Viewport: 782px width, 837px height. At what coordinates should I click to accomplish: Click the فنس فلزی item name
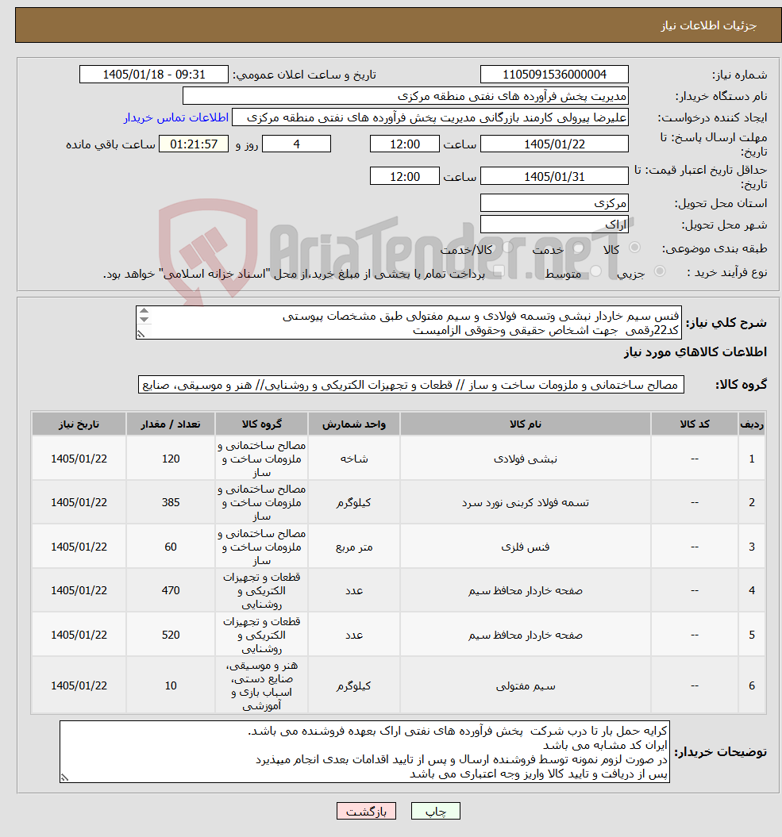click(525, 547)
